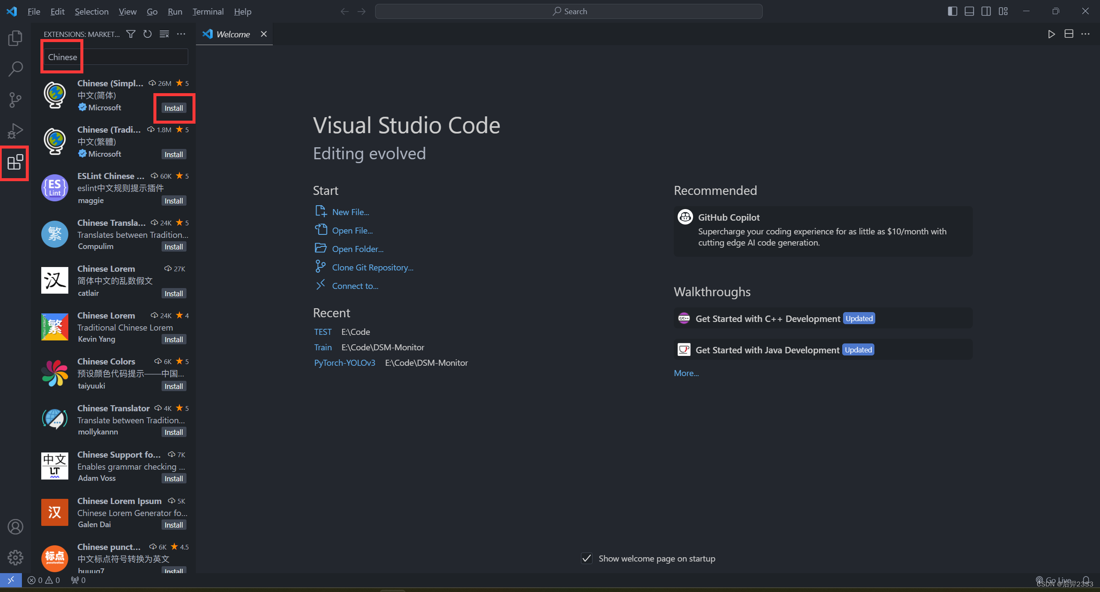The width and height of the screenshot is (1100, 592).
Task: Open the Terminal menu
Action: (208, 12)
